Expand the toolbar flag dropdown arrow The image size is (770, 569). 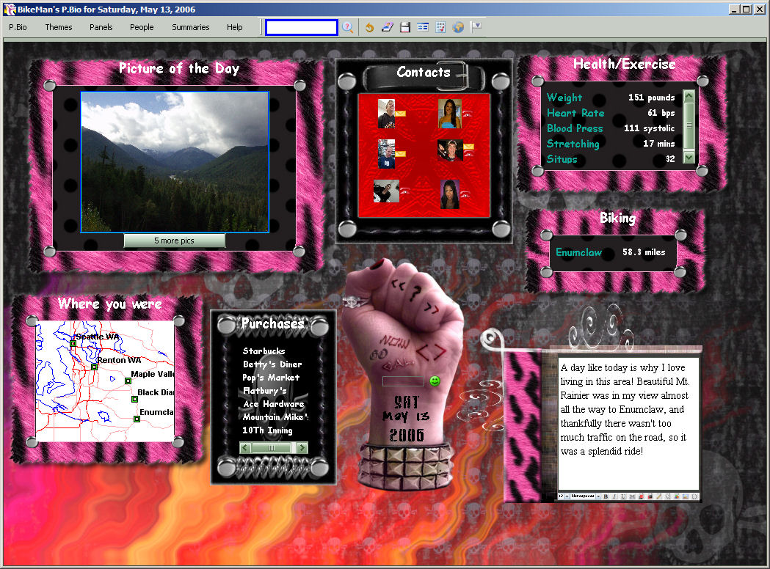pos(476,27)
